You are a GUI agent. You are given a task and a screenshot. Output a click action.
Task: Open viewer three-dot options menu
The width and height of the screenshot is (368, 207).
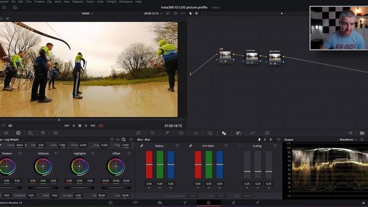pyautogui.click(x=183, y=13)
